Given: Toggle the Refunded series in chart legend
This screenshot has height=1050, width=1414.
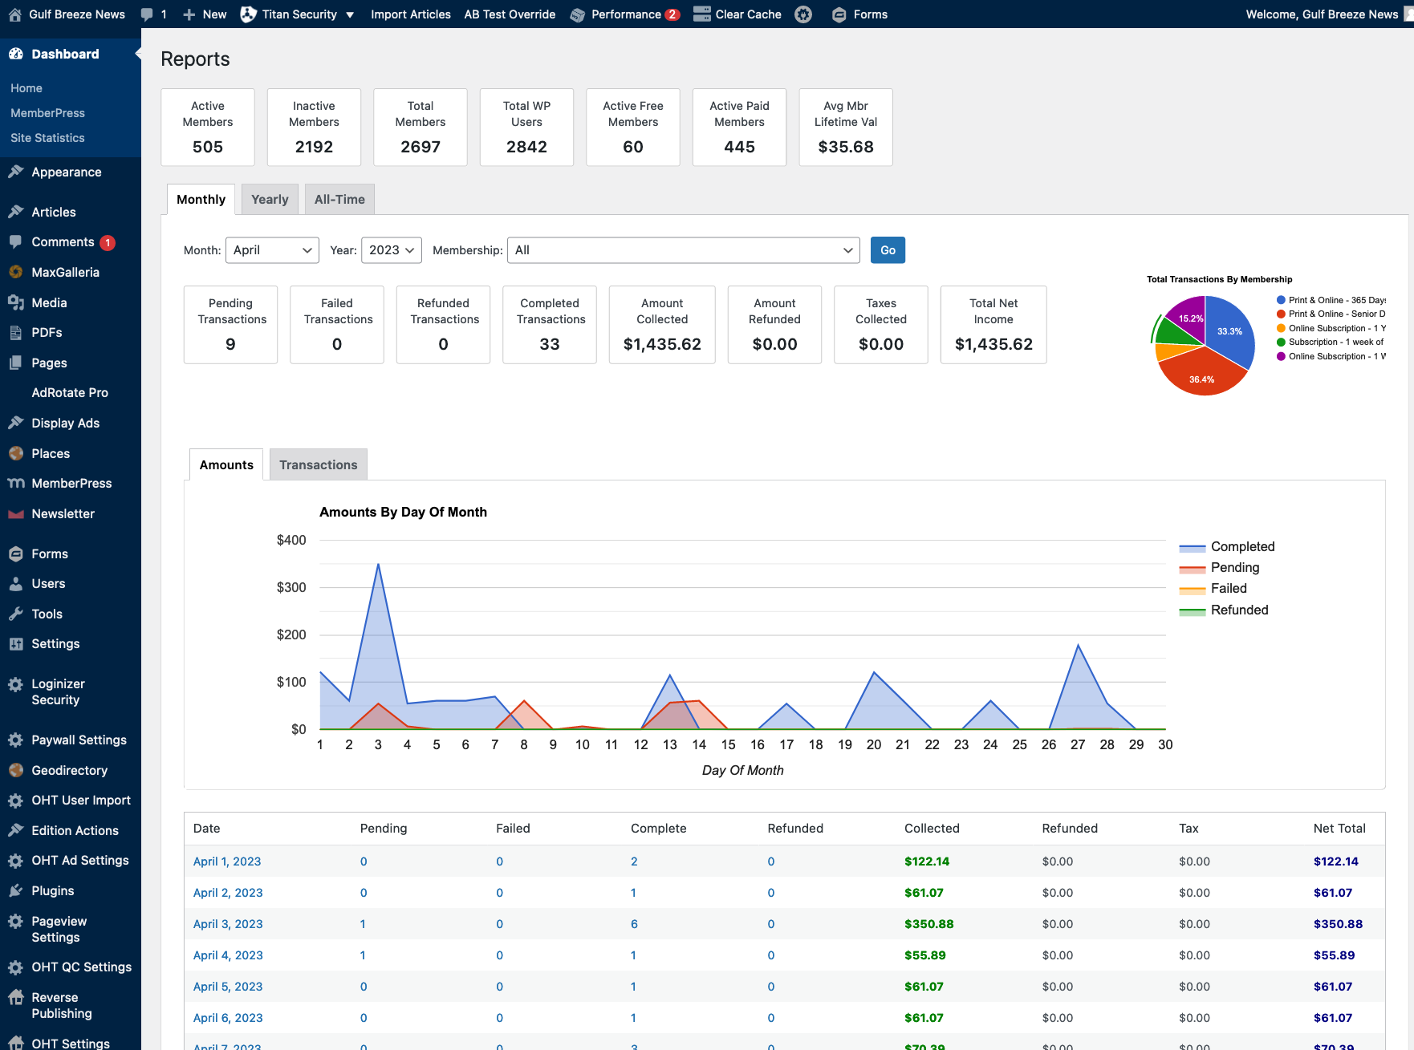Looking at the screenshot, I should pos(1239,610).
